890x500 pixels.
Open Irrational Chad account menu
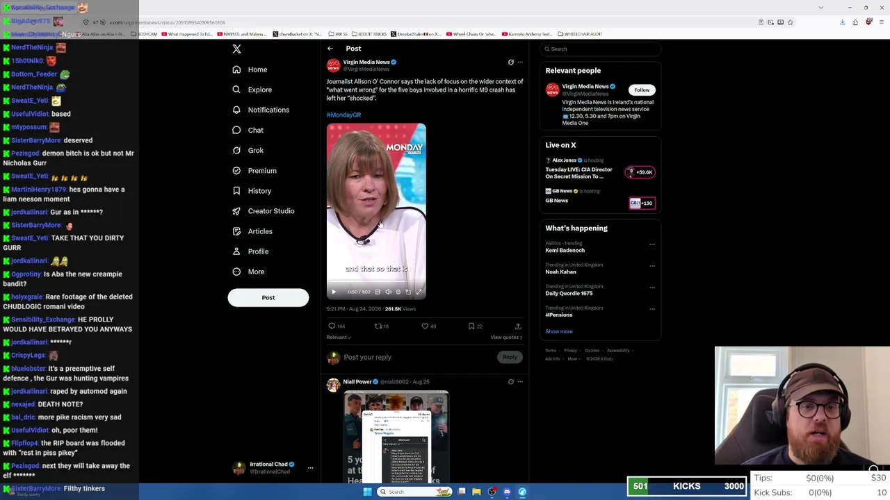tap(273, 468)
